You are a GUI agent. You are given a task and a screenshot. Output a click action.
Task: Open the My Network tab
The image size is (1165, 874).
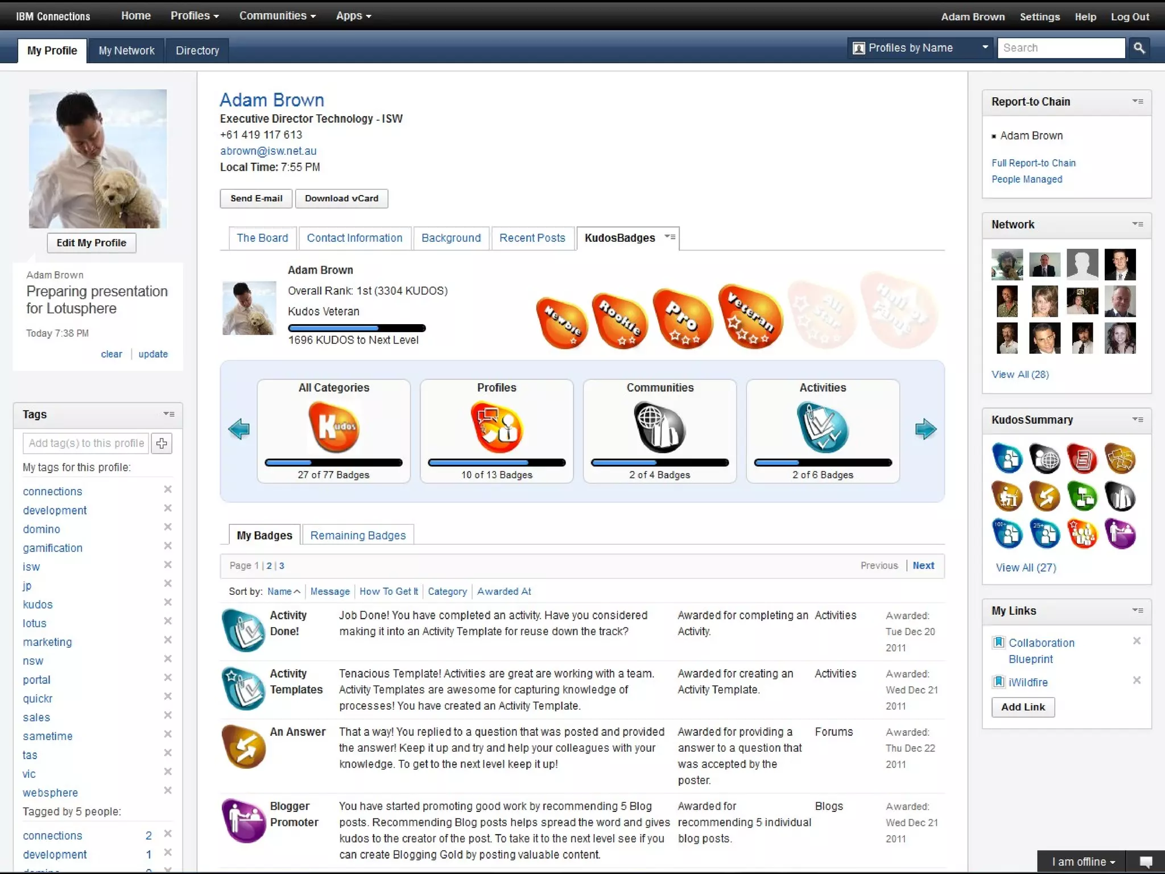(126, 51)
